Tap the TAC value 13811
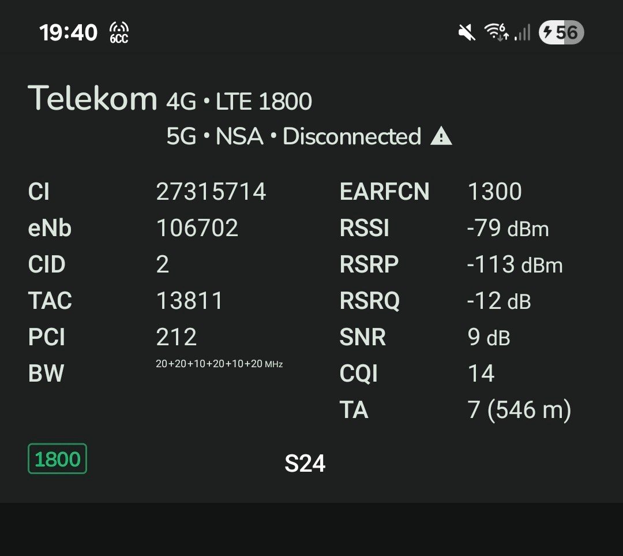This screenshot has width=623, height=556. [x=189, y=301]
